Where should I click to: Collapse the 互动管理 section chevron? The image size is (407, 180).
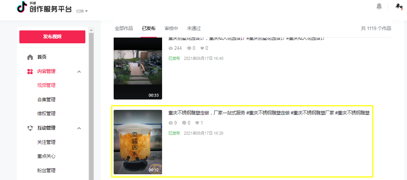coord(79,128)
